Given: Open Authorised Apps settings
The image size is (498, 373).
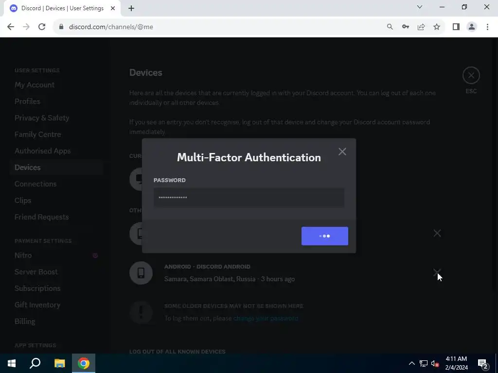Looking at the screenshot, I should 43,151.
